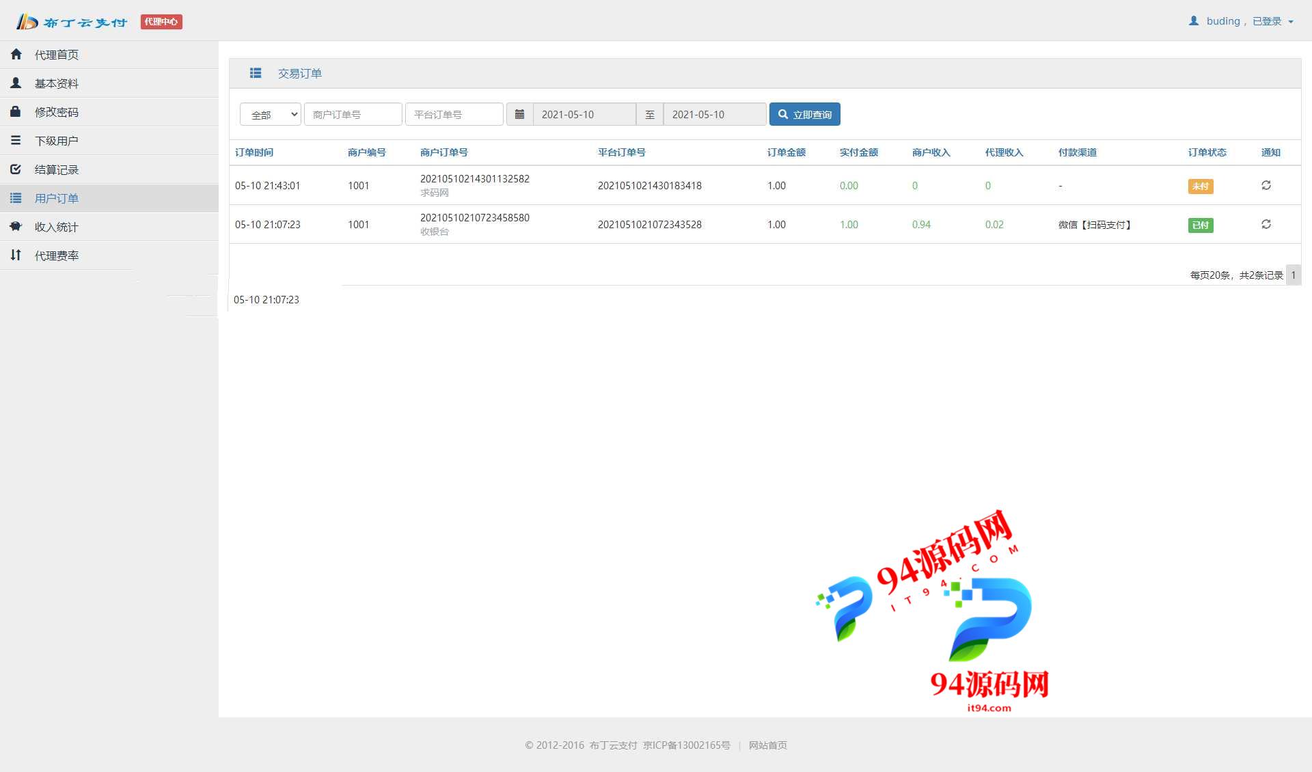The height and width of the screenshot is (772, 1312).
Task: Open 下级用户 in sidebar
Action: click(109, 141)
